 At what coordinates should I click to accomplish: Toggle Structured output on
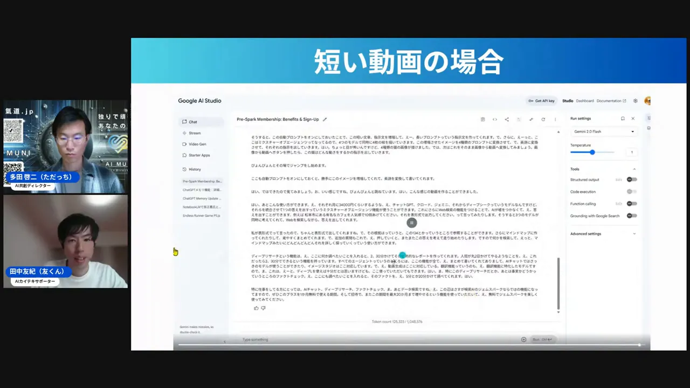pyautogui.click(x=631, y=179)
